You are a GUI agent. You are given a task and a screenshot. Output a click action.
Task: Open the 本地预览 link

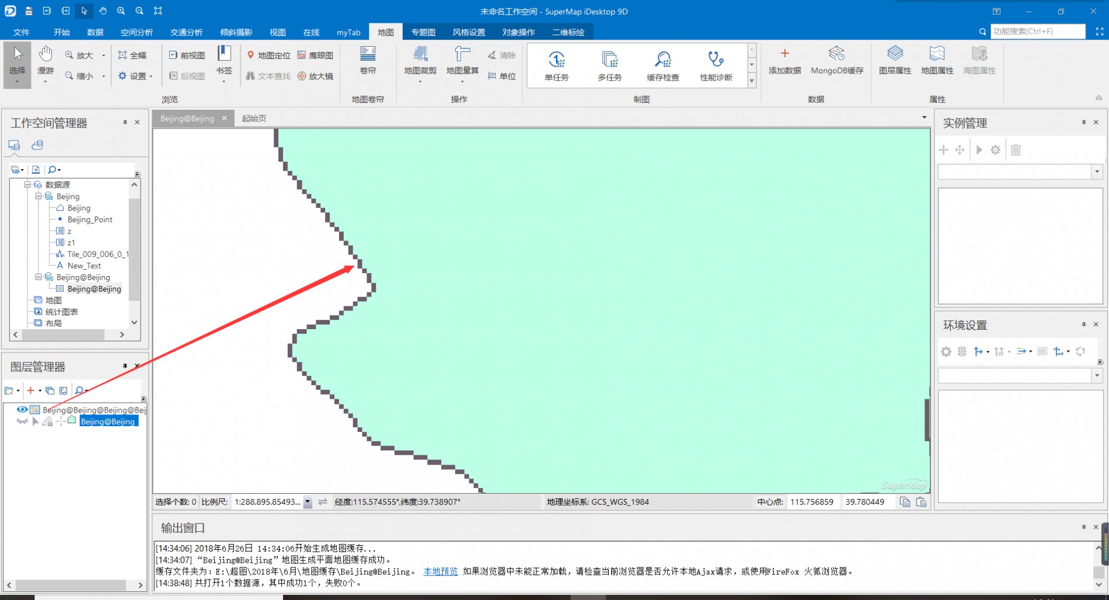click(441, 571)
